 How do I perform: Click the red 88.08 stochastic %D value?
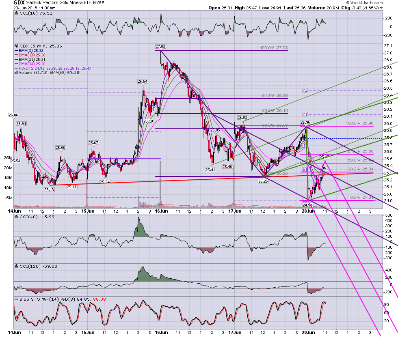99,299
